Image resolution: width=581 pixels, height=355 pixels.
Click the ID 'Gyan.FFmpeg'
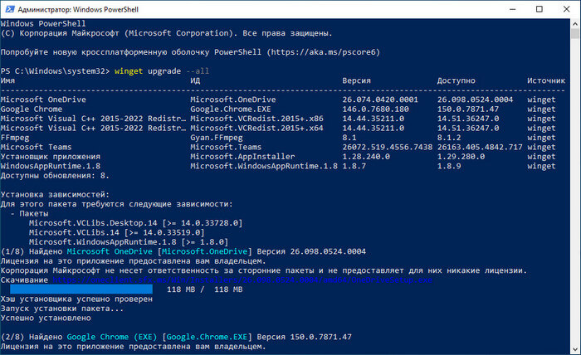coord(217,138)
